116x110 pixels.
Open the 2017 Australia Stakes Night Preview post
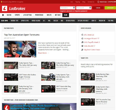[28, 76]
